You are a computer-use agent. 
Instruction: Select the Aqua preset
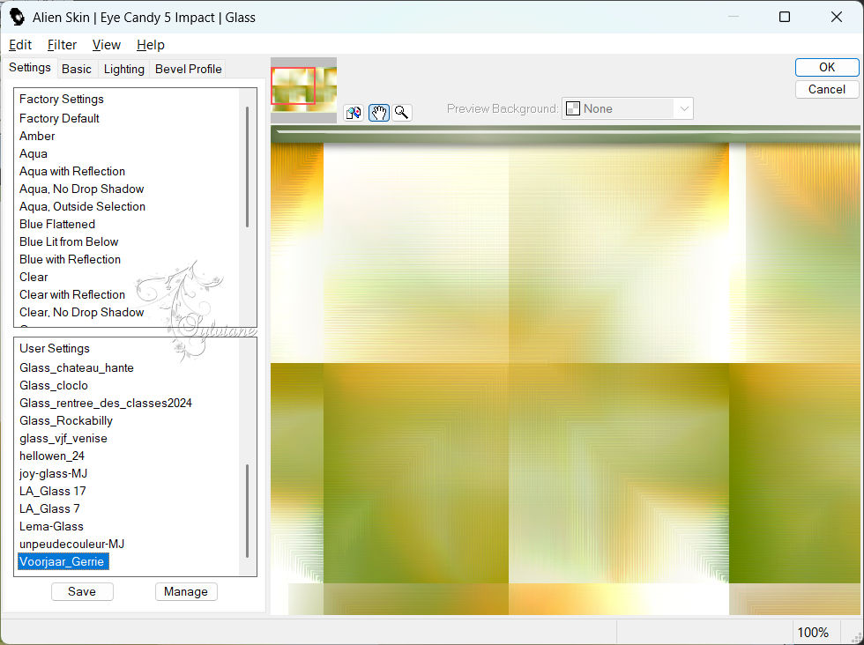tap(34, 153)
